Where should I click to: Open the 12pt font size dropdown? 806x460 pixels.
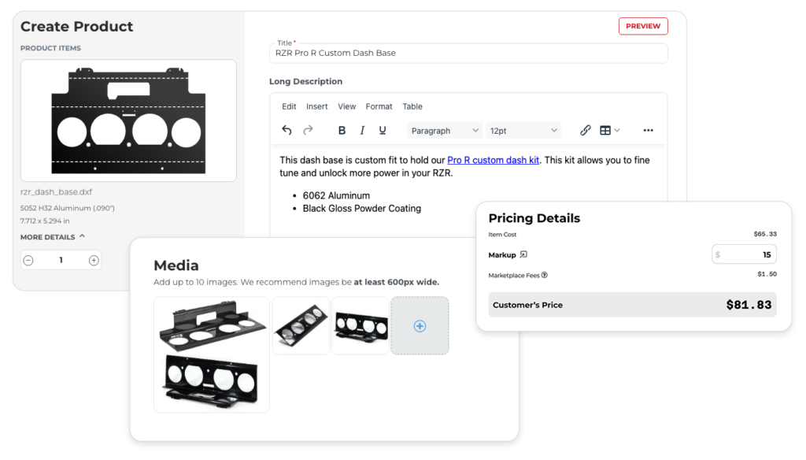pos(523,131)
